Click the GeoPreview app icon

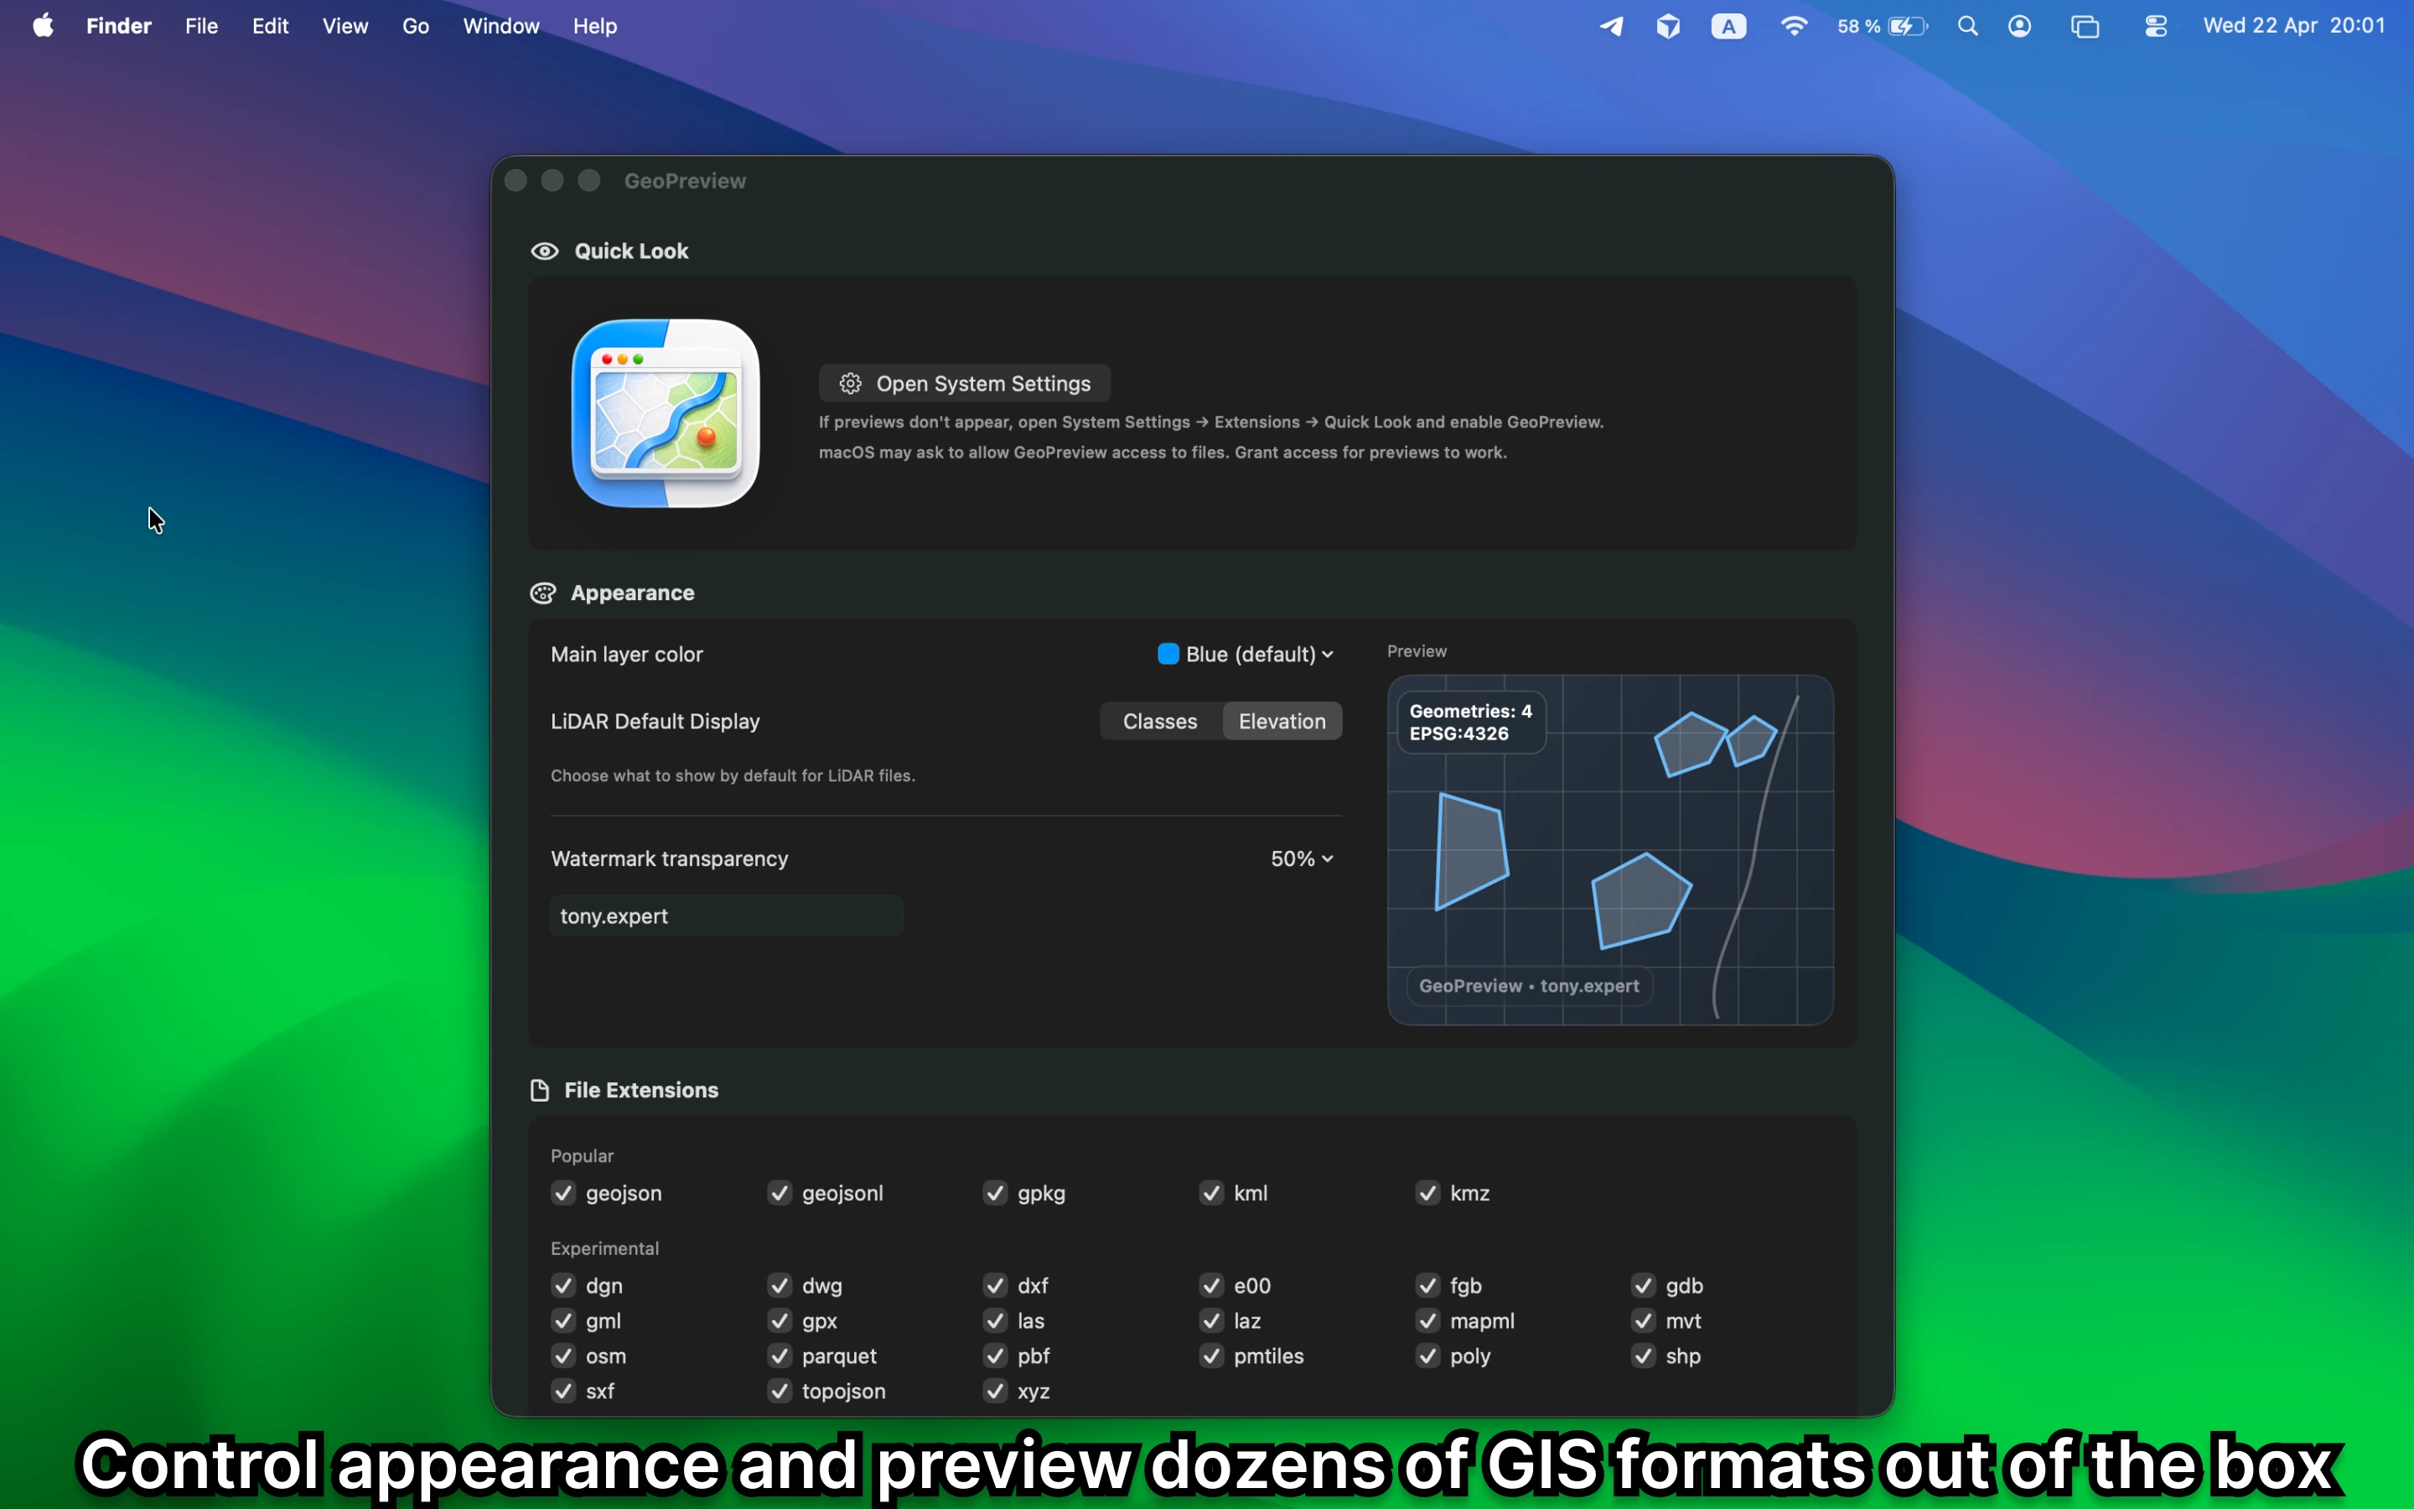666,413
